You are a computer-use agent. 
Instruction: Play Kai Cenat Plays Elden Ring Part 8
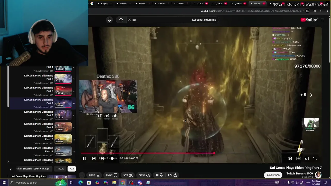tap(41, 115)
